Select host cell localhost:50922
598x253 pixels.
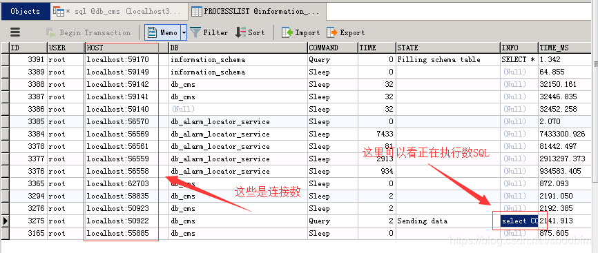126,221
